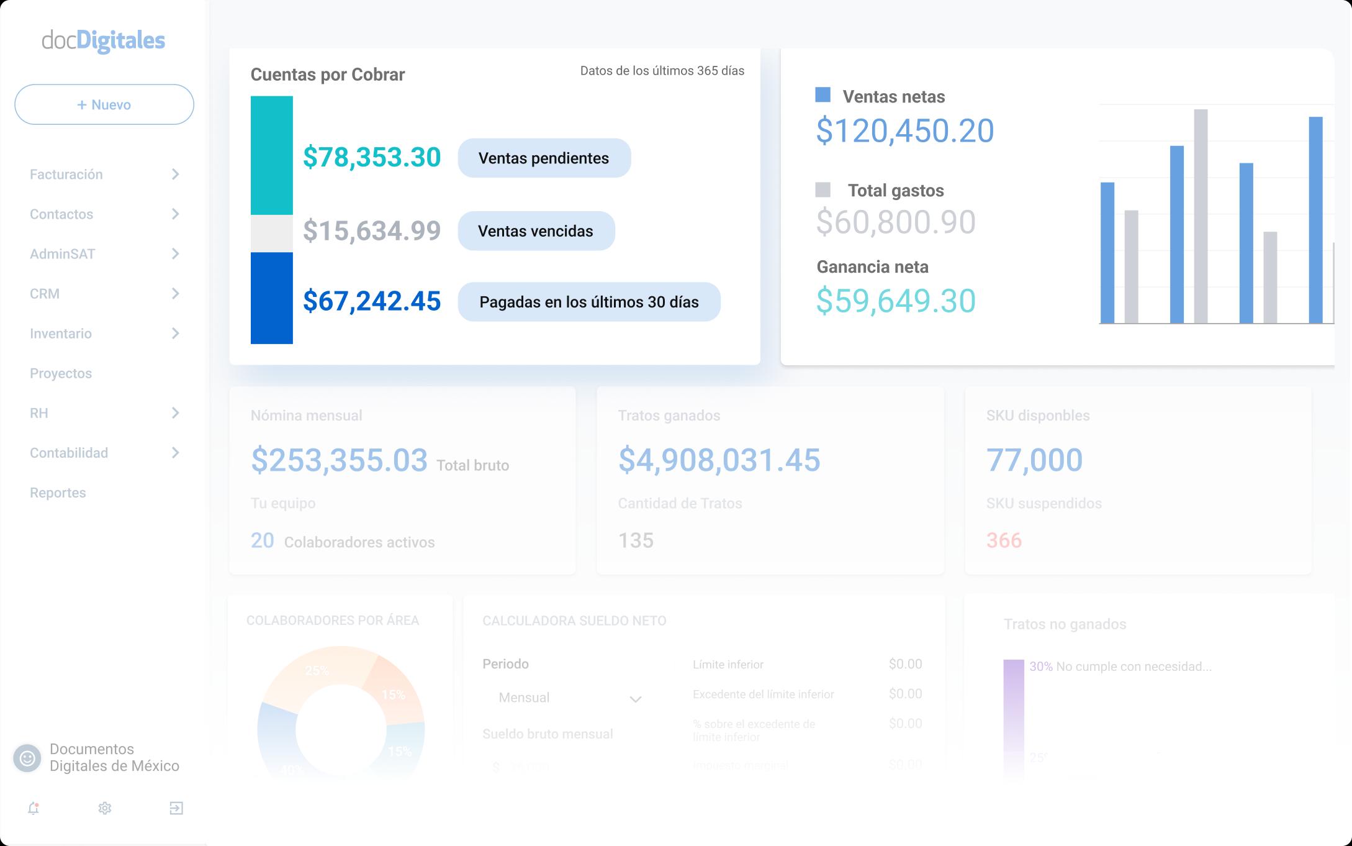
Task: Click the Ventas pendientes pill
Action: [544, 158]
